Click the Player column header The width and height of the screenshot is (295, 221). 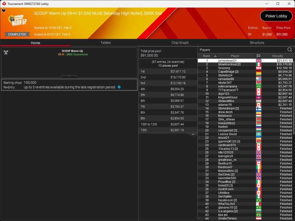coord(235,56)
